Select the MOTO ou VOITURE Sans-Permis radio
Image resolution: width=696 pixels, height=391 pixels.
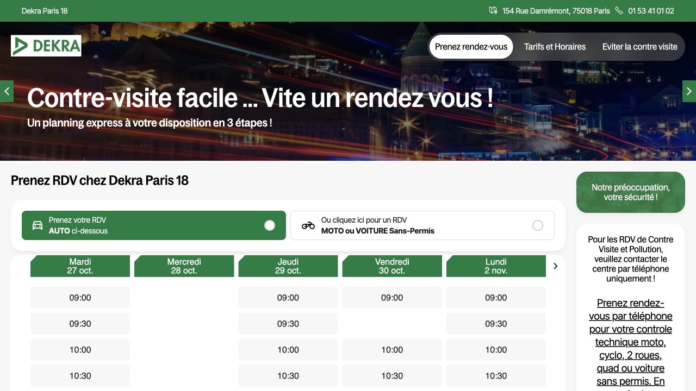[x=538, y=225]
